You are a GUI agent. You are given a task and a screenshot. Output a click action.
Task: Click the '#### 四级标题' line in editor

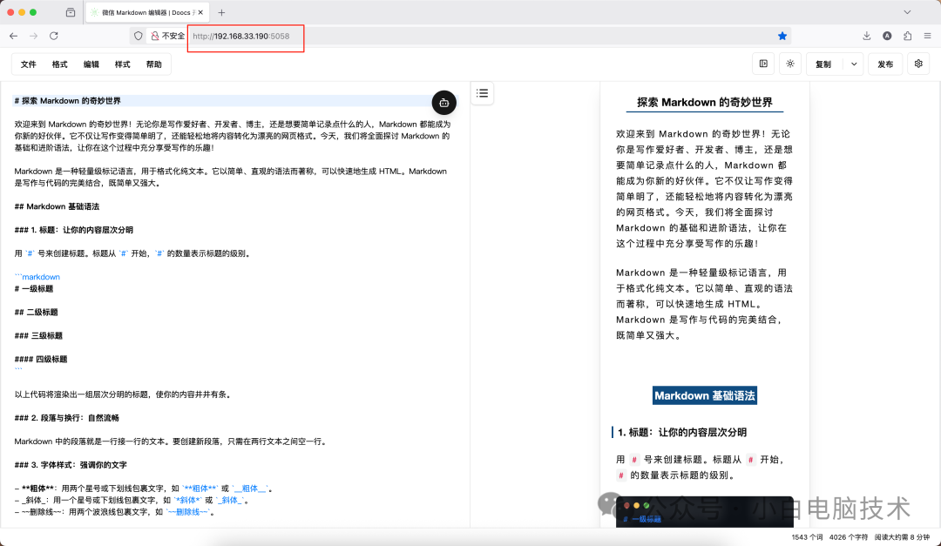(41, 359)
